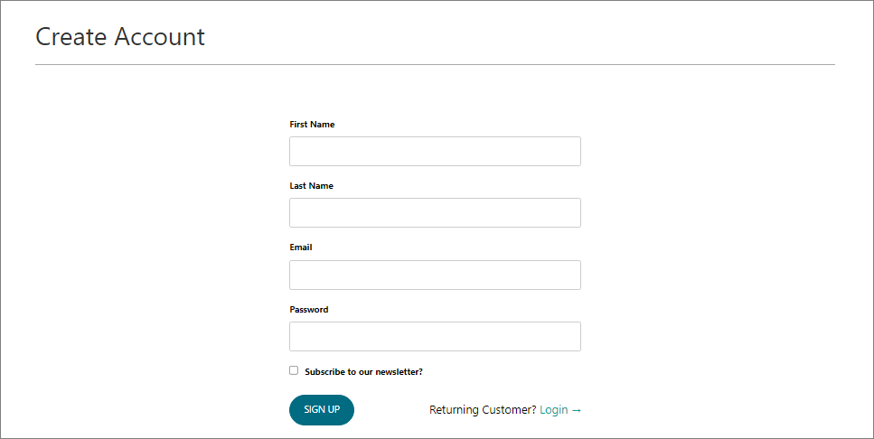Open the Login link
The width and height of the screenshot is (874, 439).
pos(553,410)
